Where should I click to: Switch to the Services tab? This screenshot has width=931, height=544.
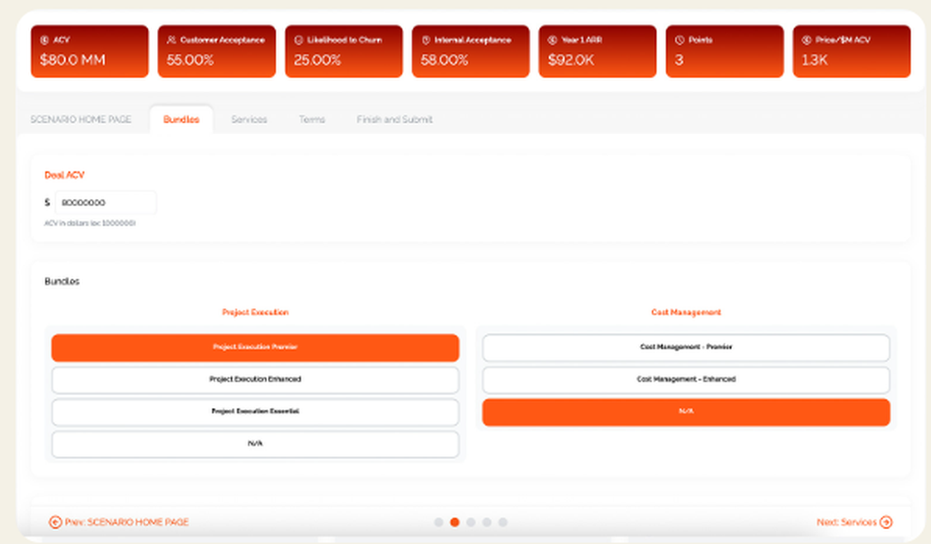(x=249, y=119)
